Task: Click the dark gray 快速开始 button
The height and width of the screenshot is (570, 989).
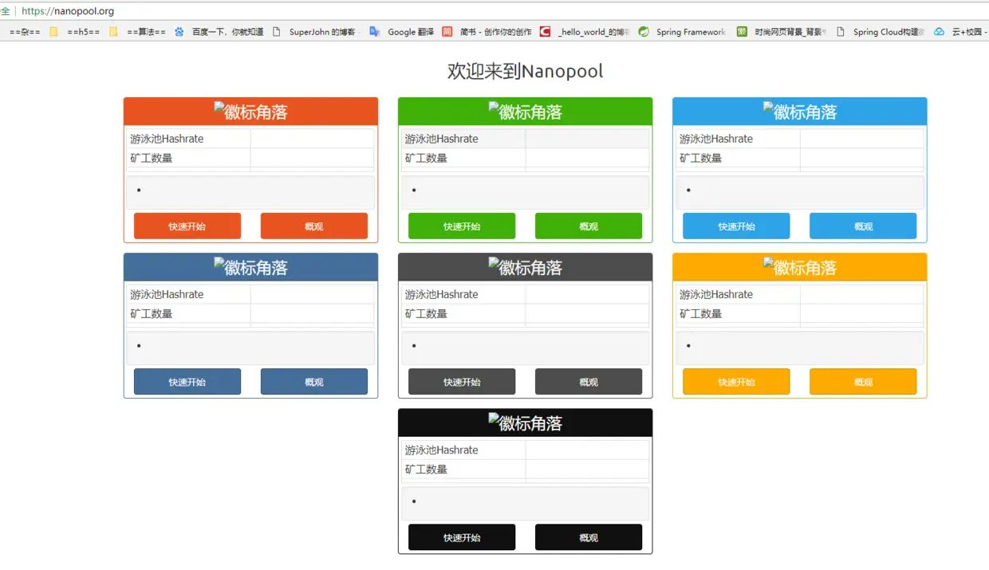Action: [x=462, y=382]
